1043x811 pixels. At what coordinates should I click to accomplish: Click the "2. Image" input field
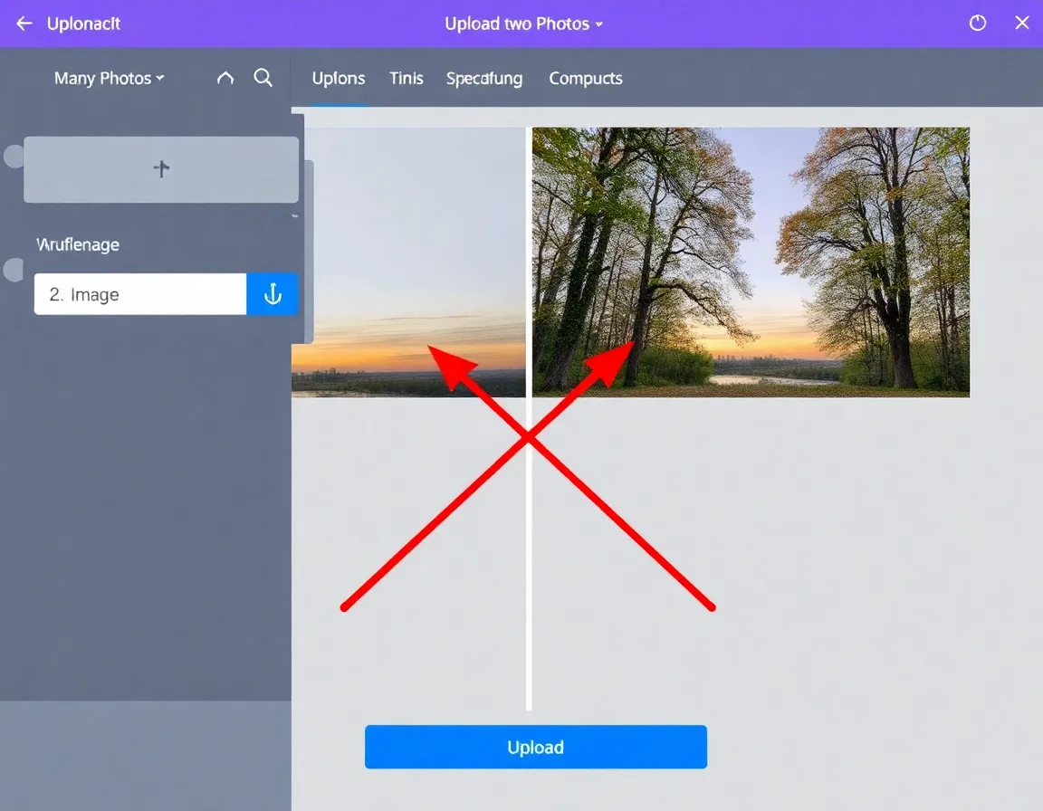tap(140, 294)
